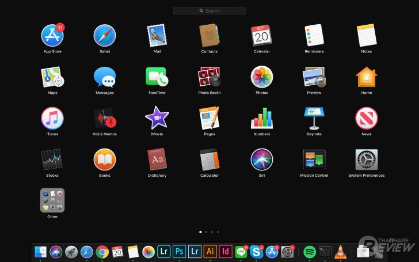The width and height of the screenshot is (419, 262).
Task: Start the FaceTime app
Action: tap(157, 77)
